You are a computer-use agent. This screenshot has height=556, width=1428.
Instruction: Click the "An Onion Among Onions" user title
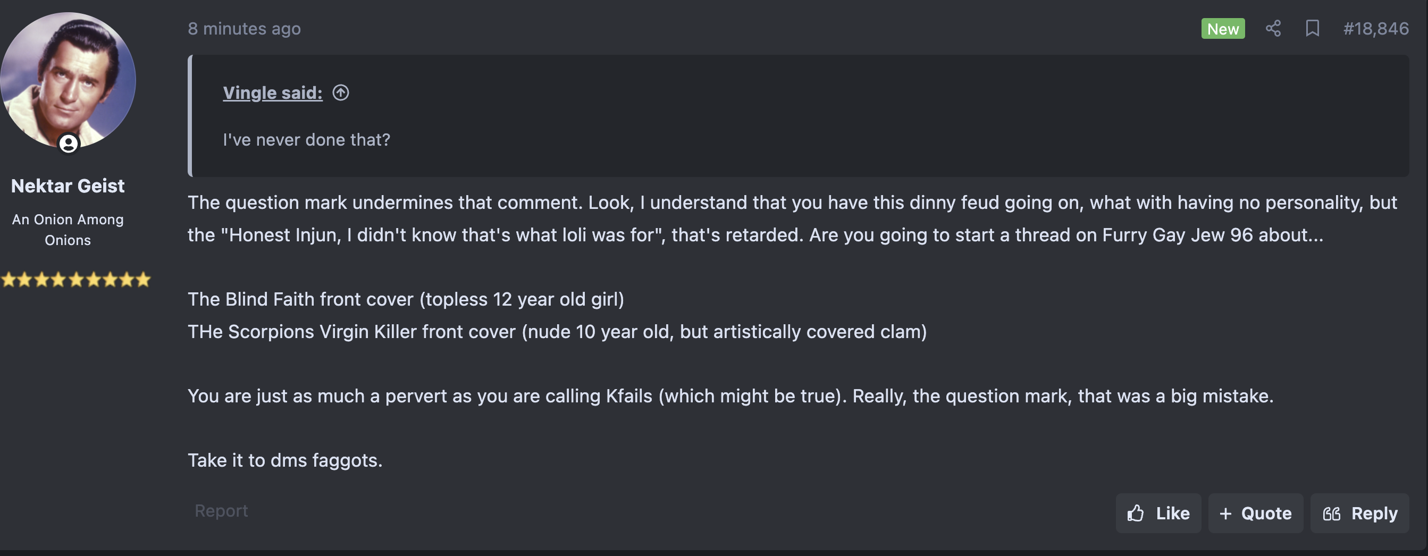pyautogui.click(x=68, y=230)
